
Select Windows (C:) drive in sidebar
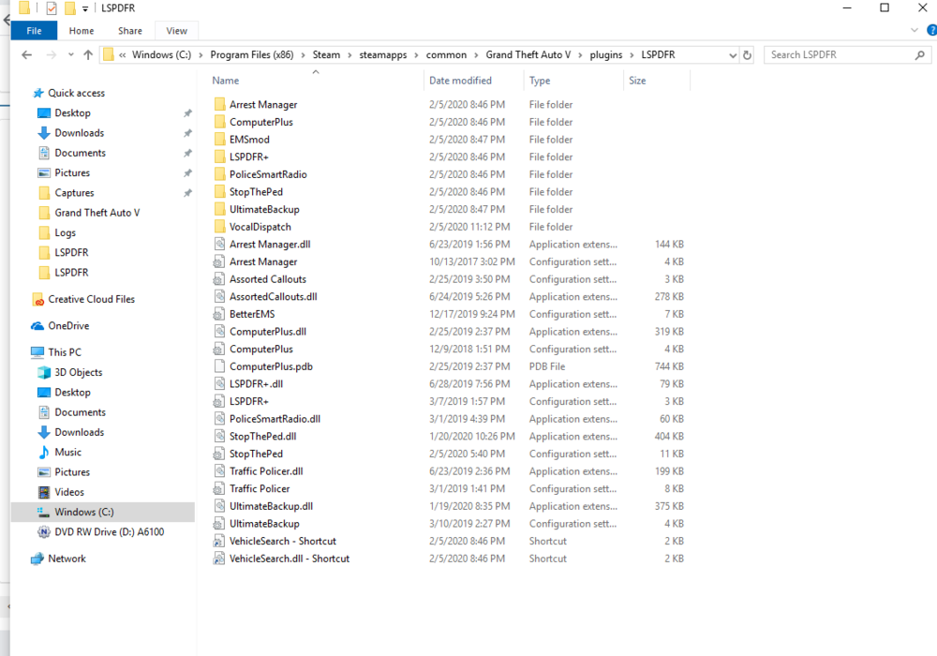(103, 512)
